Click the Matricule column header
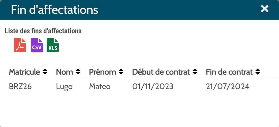Image resolution: width=279 pixels, height=127 pixels. pyautogui.click(x=24, y=72)
